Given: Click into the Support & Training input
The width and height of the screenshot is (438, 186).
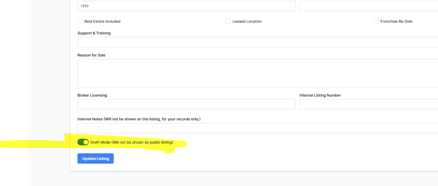Looking at the screenshot, I should point(257,42).
